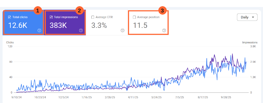
Task: Click the 10/23/24 date axis label
Action: [40, 97]
